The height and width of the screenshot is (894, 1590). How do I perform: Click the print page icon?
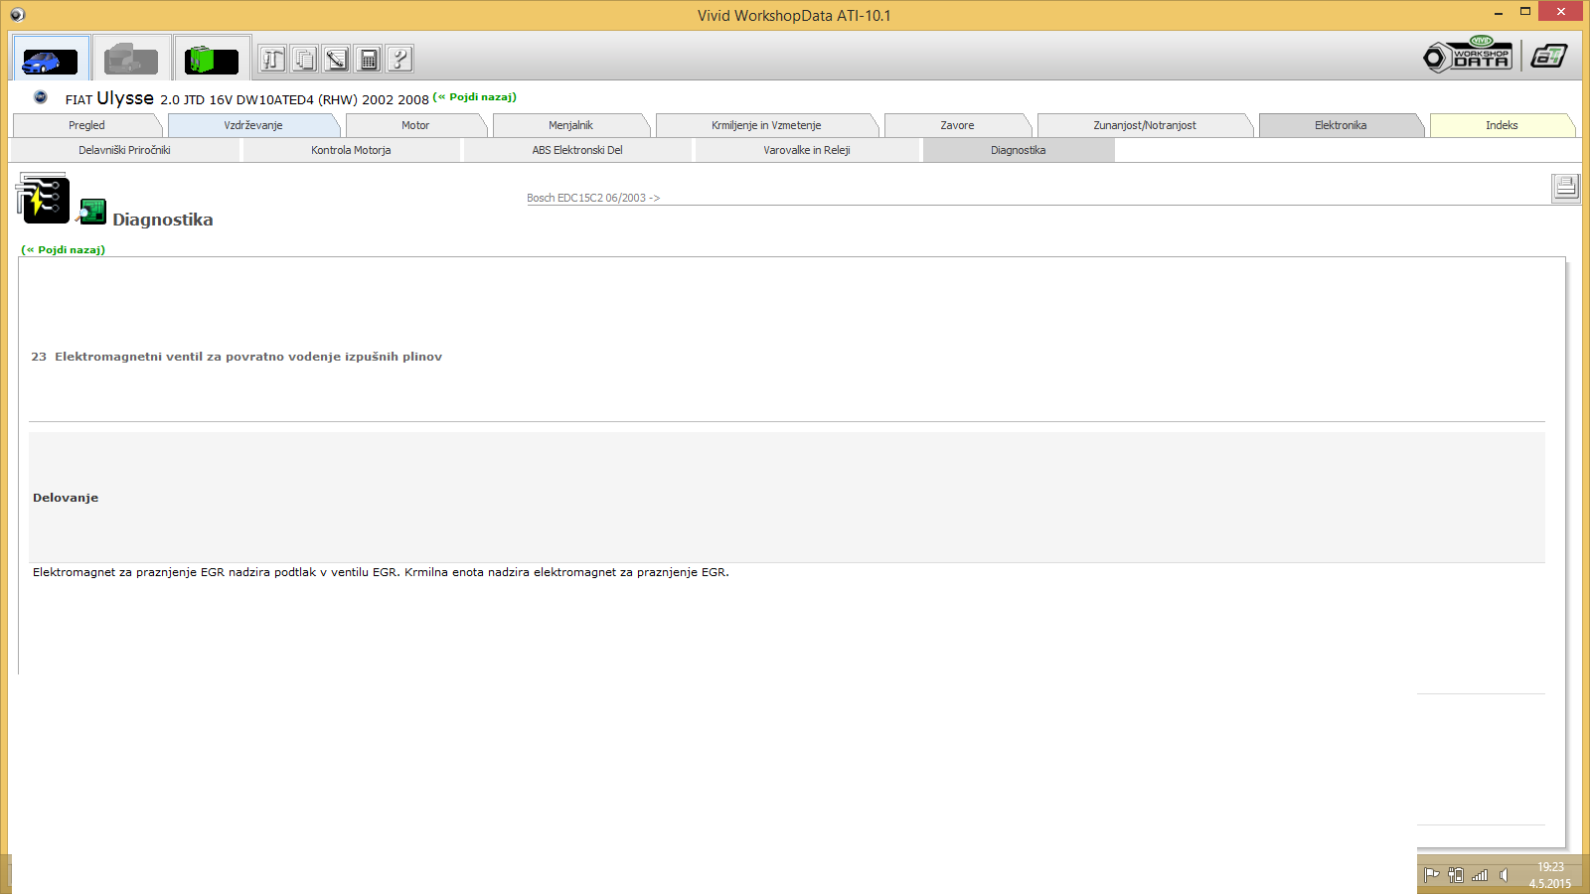[x=1566, y=188]
